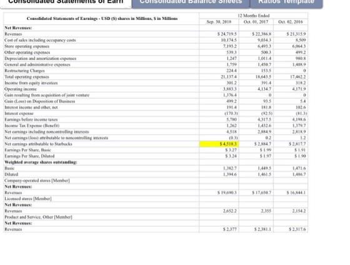This screenshot has width=350, height=265.
Task: Select the 301.2 equity investees value
Action: coord(231,83)
